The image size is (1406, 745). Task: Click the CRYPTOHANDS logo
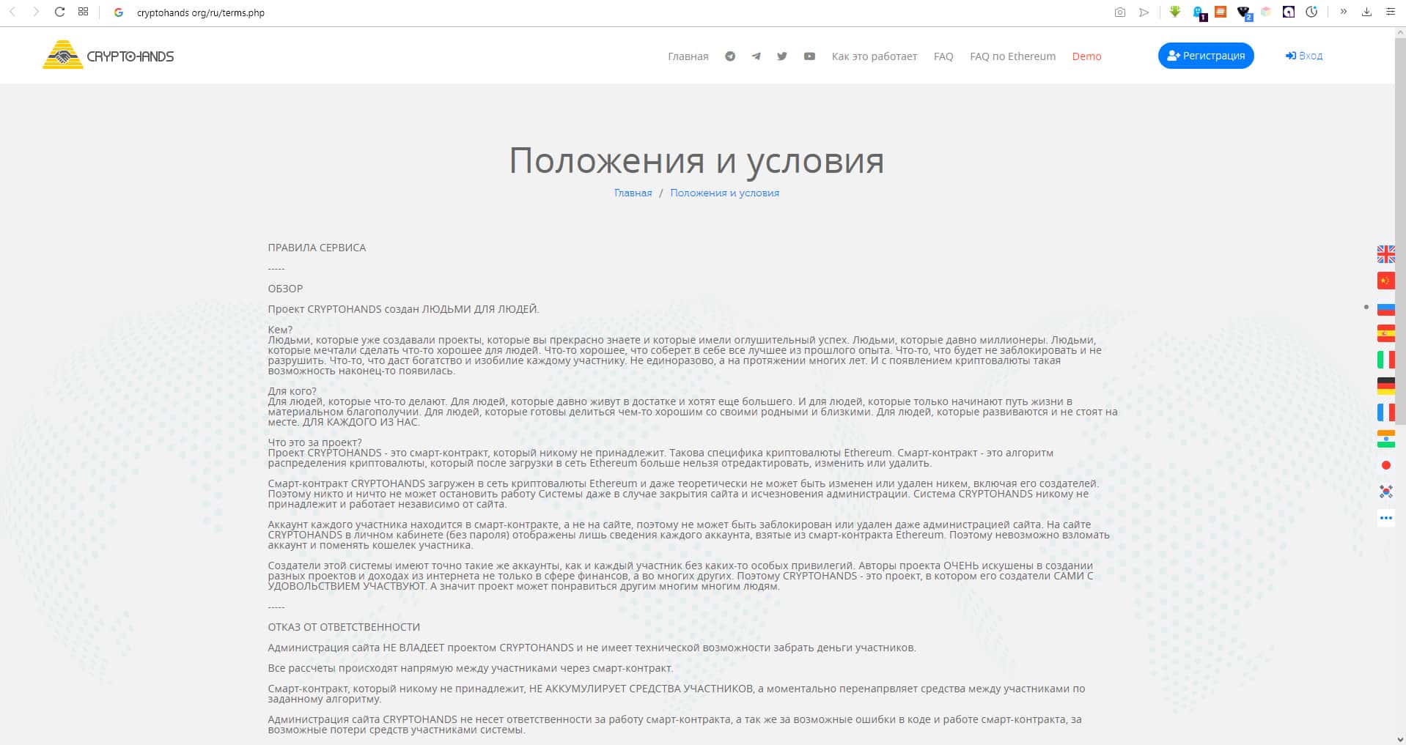point(108,55)
